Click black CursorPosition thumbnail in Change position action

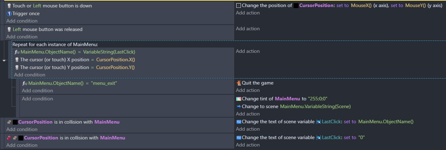(x=296, y=6)
